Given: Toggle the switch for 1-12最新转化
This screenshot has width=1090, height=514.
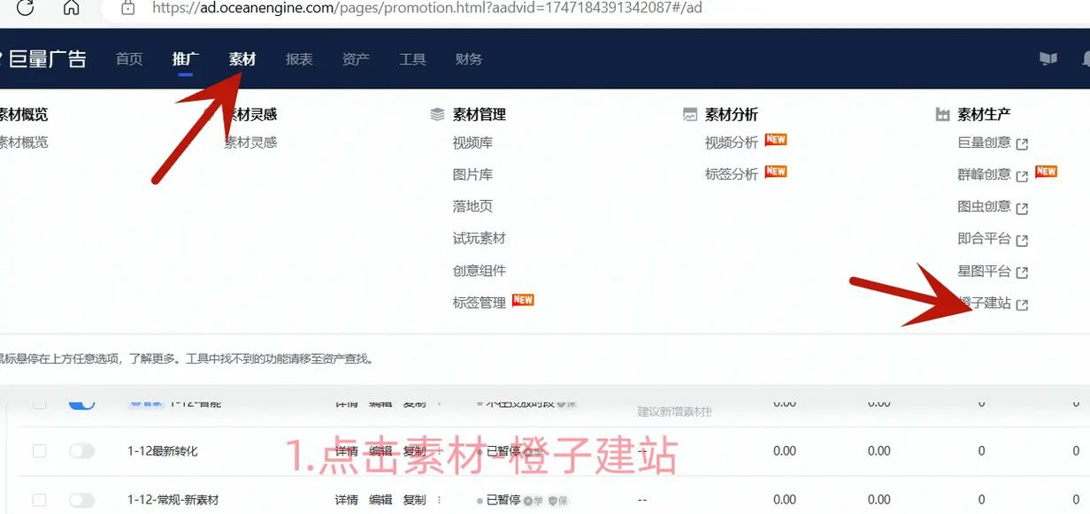Looking at the screenshot, I should coord(81,451).
